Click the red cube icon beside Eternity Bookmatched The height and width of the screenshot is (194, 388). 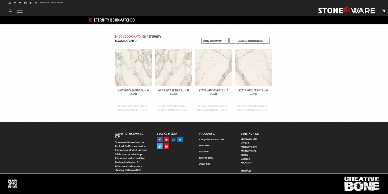[x=91, y=20]
